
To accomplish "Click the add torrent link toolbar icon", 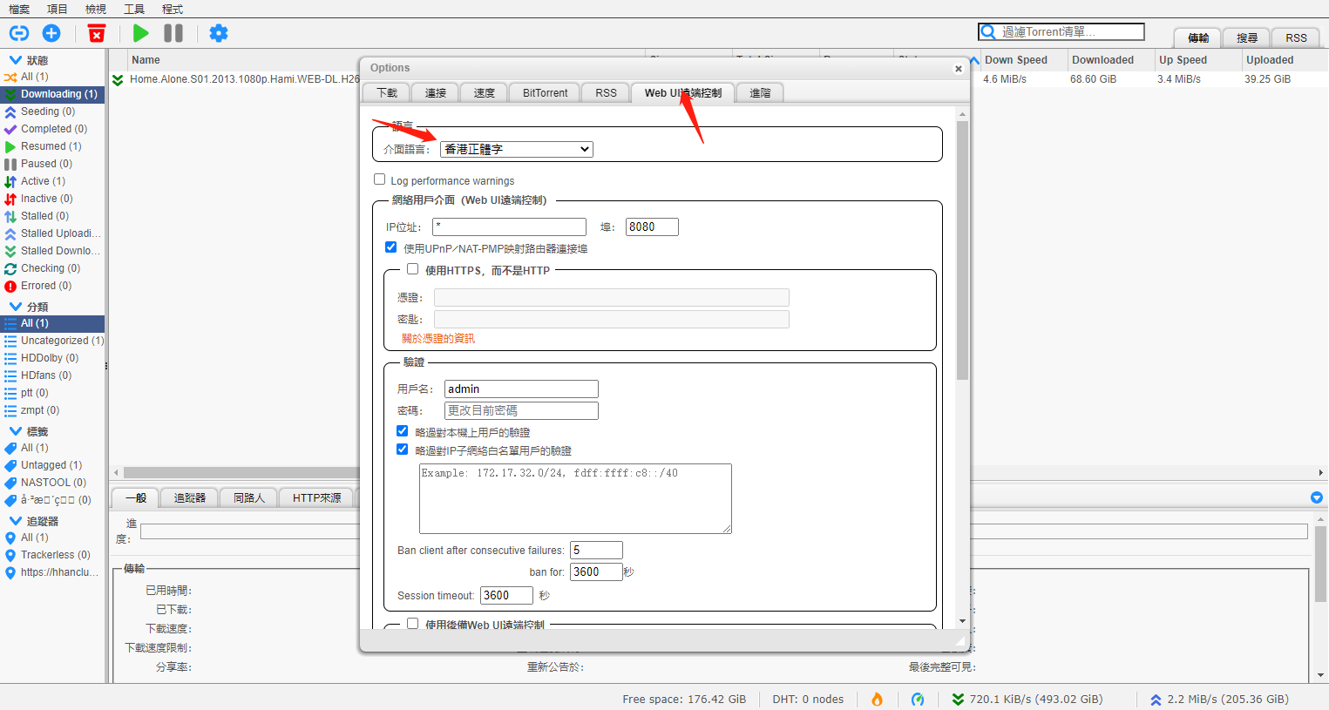I will click(19, 33).
